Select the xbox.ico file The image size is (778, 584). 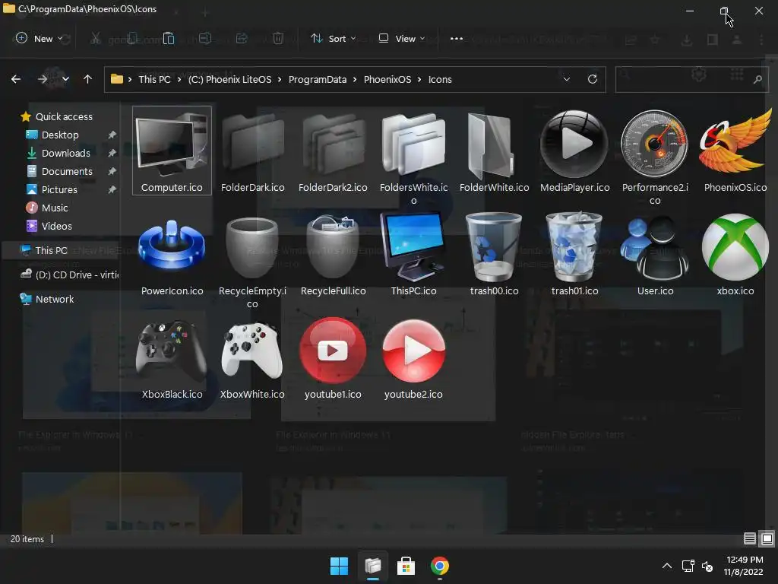click(x=735, y=255)
